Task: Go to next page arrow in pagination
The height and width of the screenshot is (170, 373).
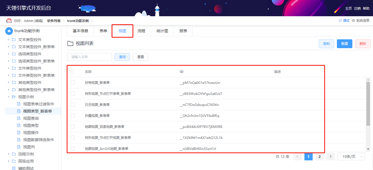Action: (331, 157)
